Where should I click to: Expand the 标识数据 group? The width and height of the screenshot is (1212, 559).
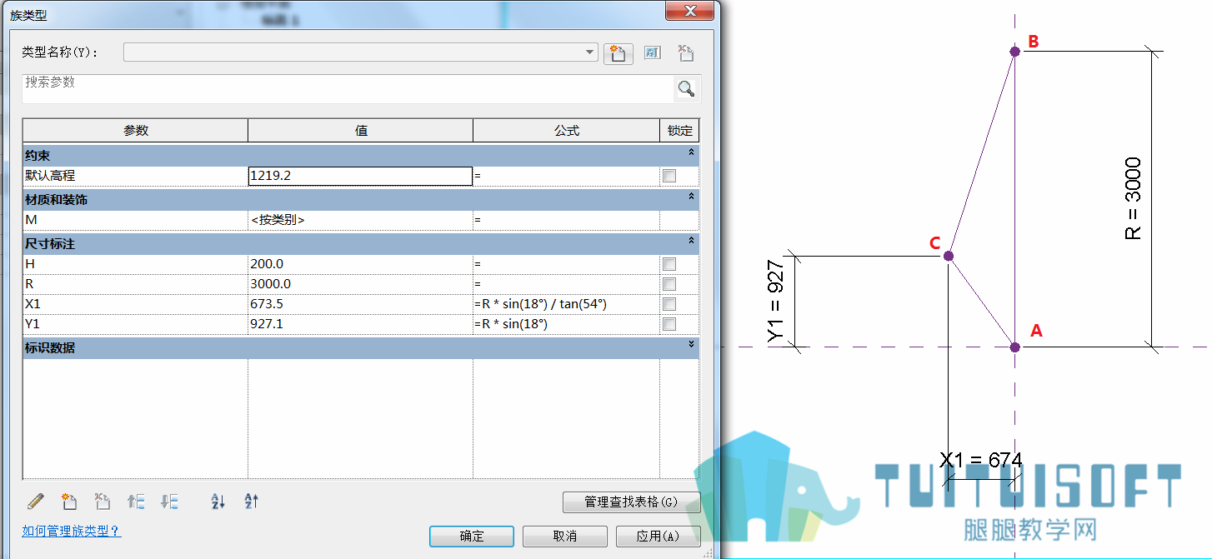click(690, 346)
